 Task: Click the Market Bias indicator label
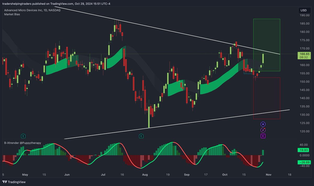click(12, 14)
